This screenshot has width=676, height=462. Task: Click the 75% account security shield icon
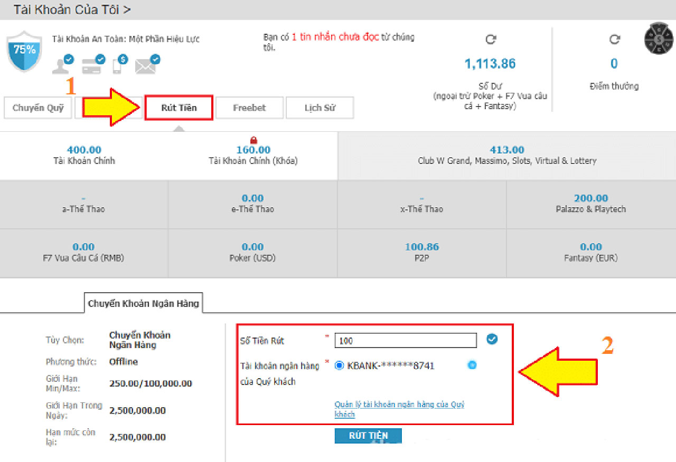(24, 51)
